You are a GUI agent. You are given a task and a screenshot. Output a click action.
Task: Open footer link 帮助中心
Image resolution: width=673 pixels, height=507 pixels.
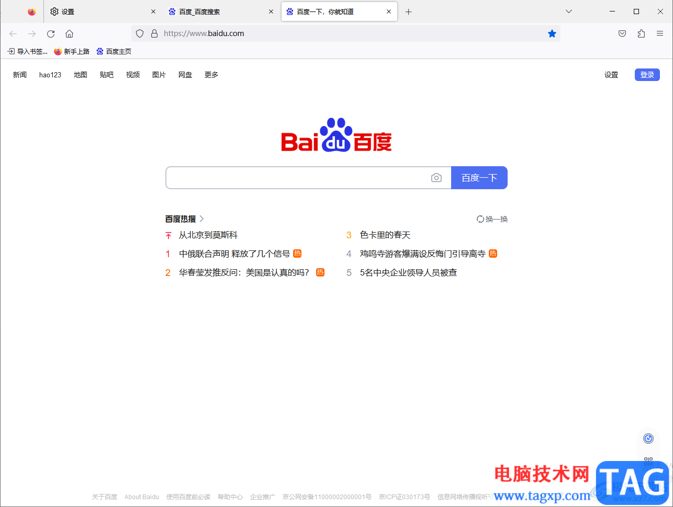coord(230,497)
